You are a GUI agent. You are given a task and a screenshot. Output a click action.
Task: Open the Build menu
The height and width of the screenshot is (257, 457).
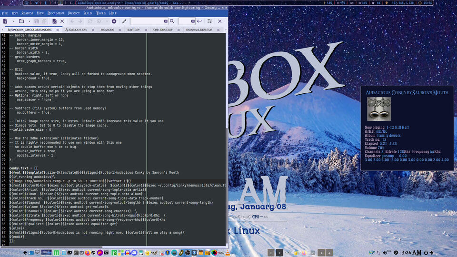[88, 13]
